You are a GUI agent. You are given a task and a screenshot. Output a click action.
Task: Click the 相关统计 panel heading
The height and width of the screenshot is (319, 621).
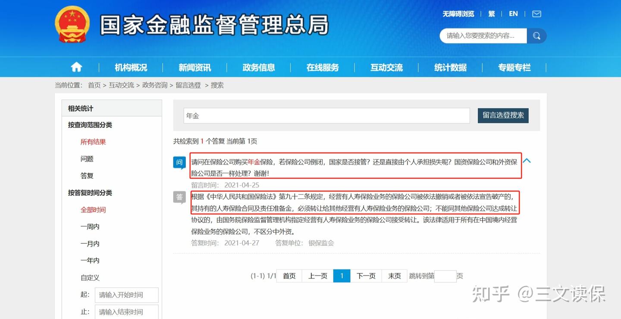[80, 108]
